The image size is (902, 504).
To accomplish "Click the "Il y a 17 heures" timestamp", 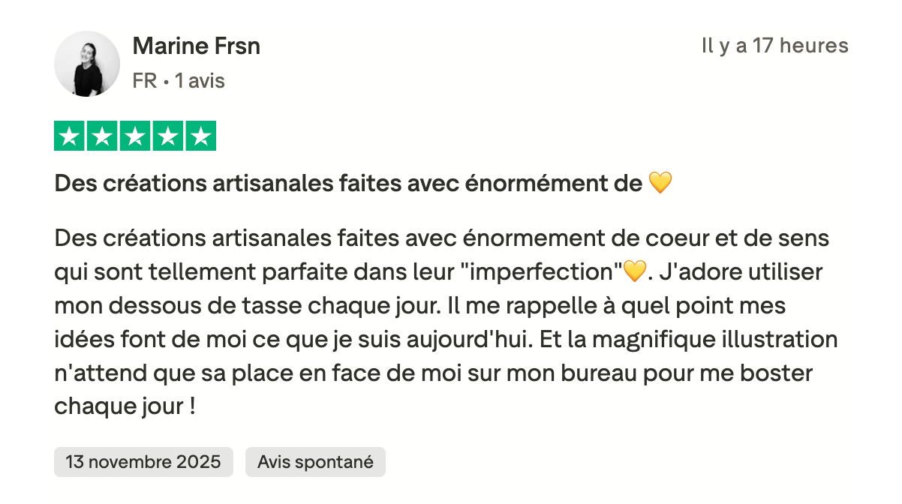I will point(774,46).
